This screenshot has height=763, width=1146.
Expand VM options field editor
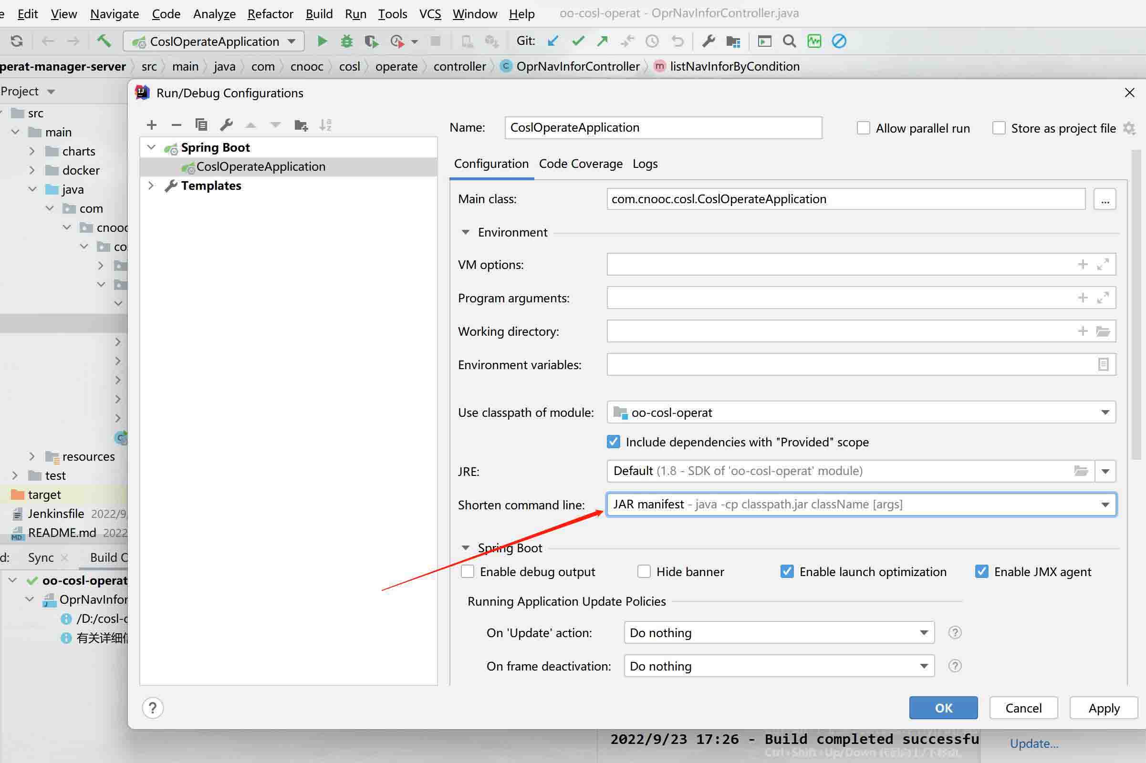point(1103,264)
